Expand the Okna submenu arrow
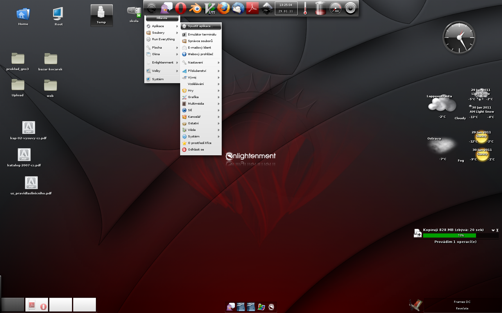 click(177, 54)
